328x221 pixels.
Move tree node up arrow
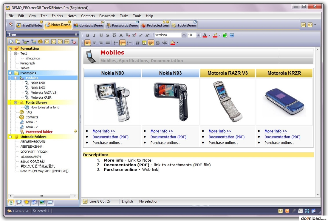click(x=60, y=42)
